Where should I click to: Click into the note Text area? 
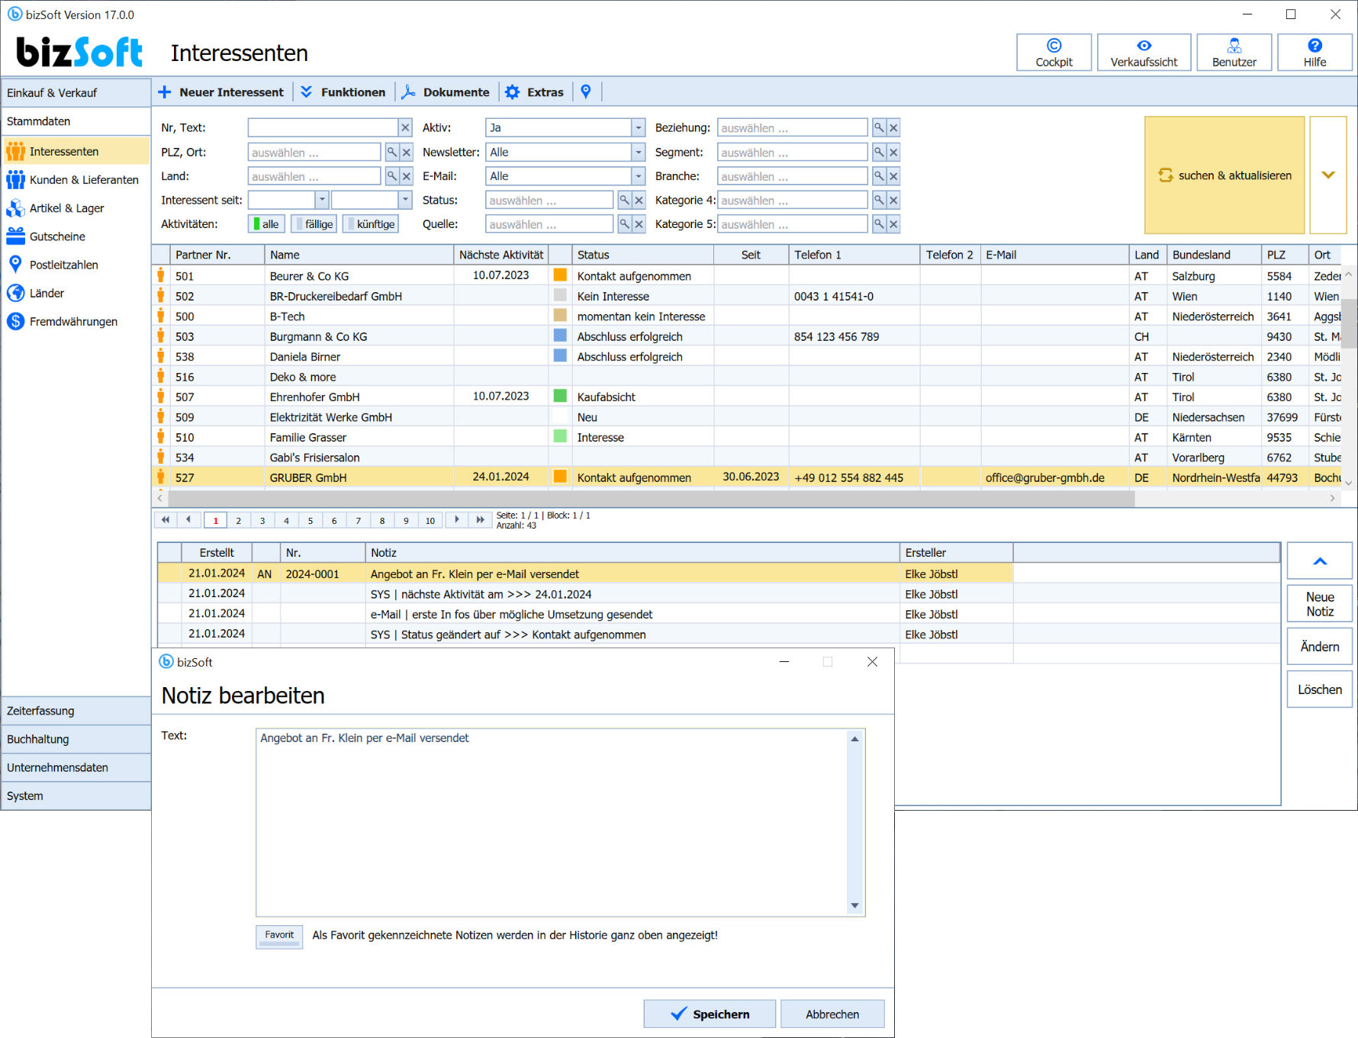click(x=552, y=822)
